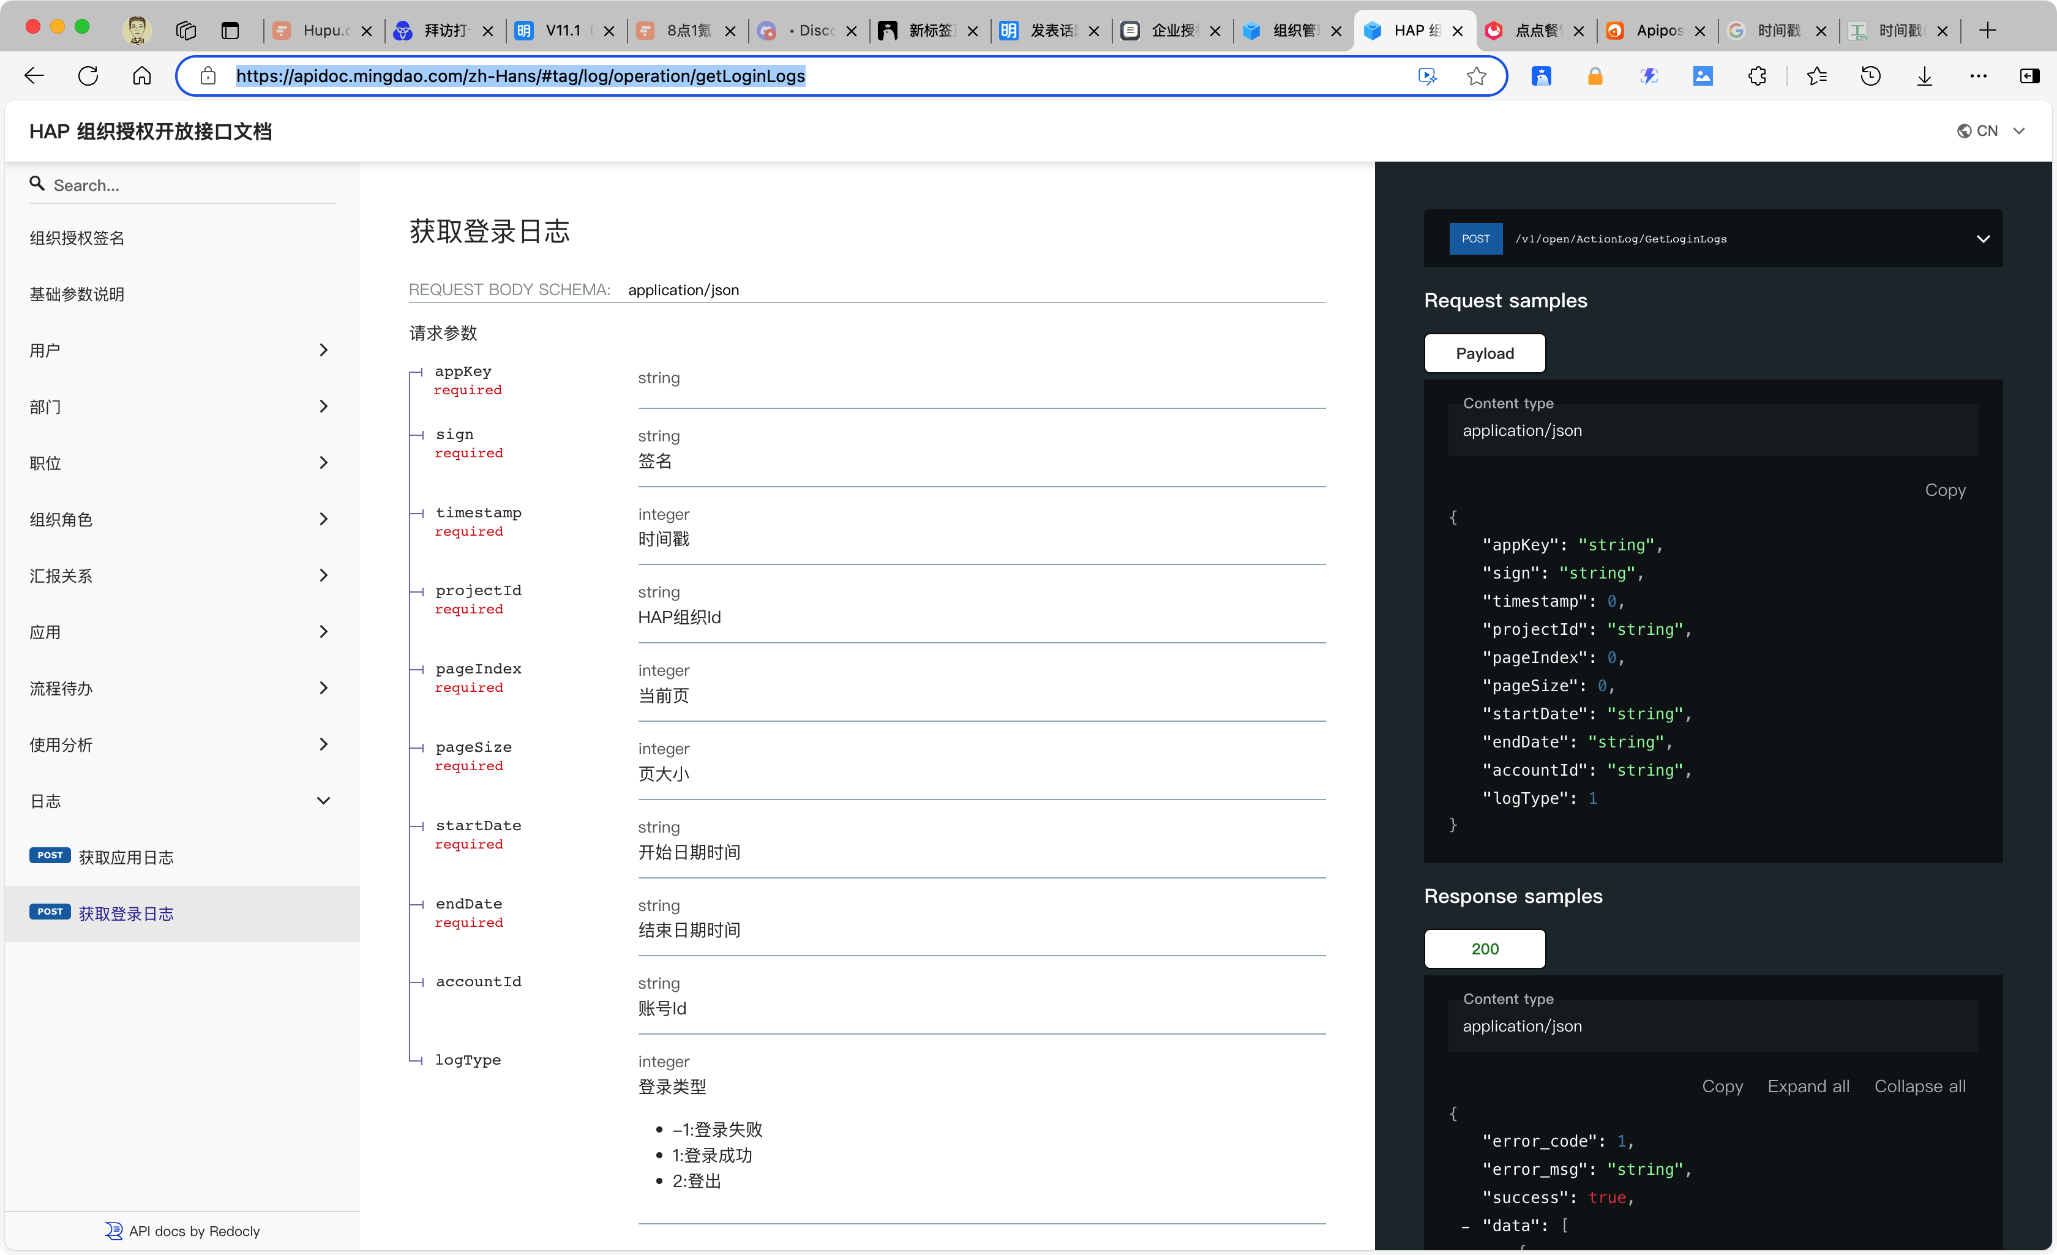Image resolution: width=2057 pixels, height=1255 pixels.
Task: Open downloads arrow icon
Action: coord(1924,76)
